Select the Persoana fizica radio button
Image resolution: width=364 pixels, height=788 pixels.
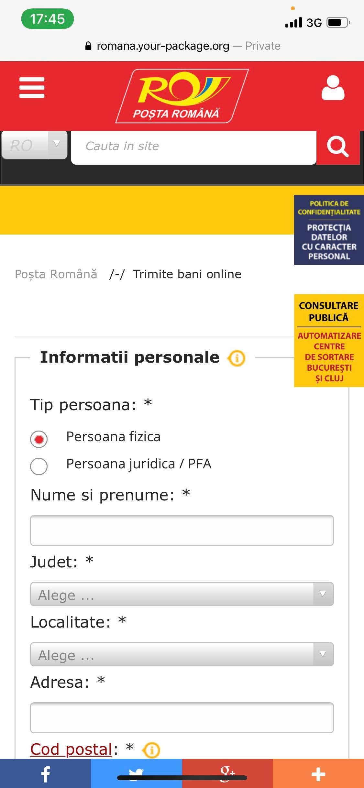coord(39,439)
